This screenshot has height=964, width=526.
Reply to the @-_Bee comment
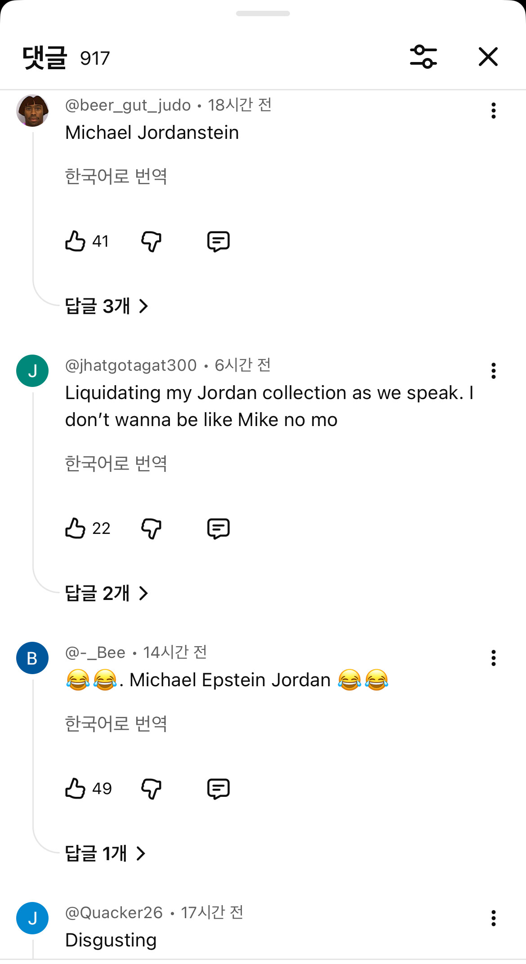point(218,788)
